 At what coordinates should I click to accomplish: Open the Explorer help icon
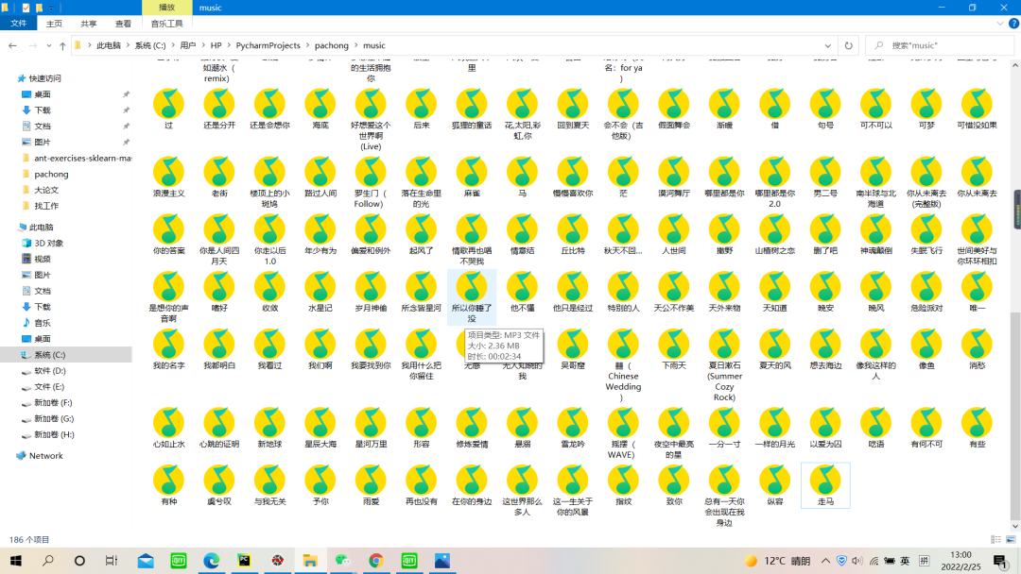[x=1013, y=24]
